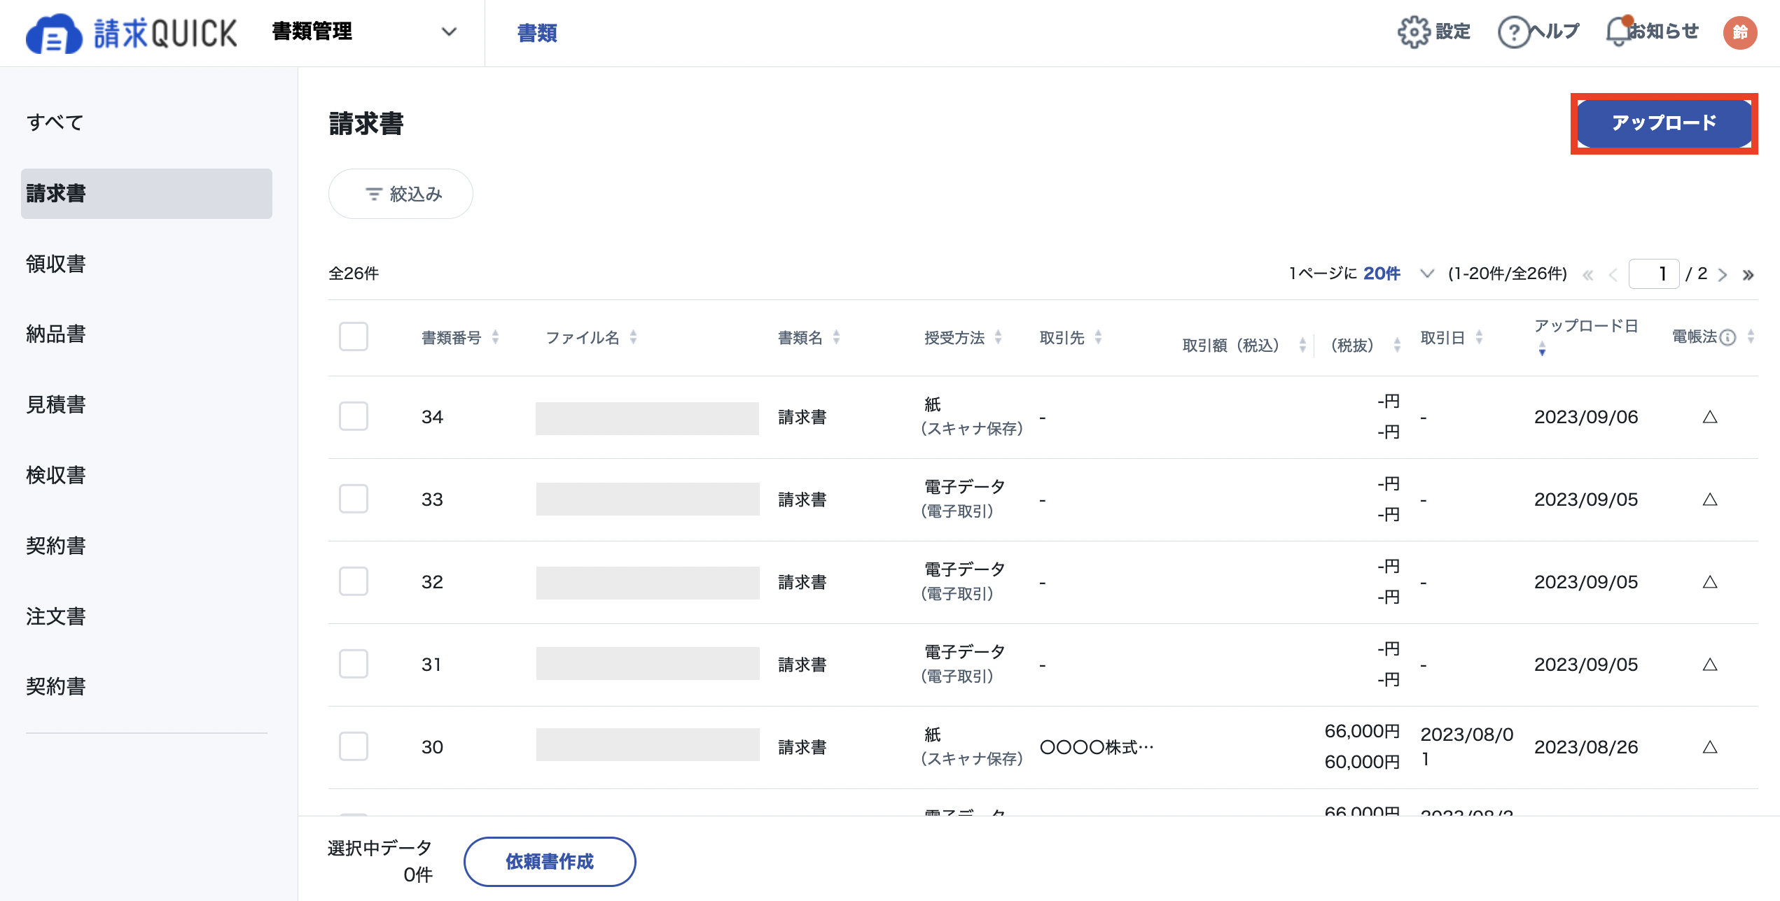
Task: Open the 設定 gear icon
Action: [1413, 32]
